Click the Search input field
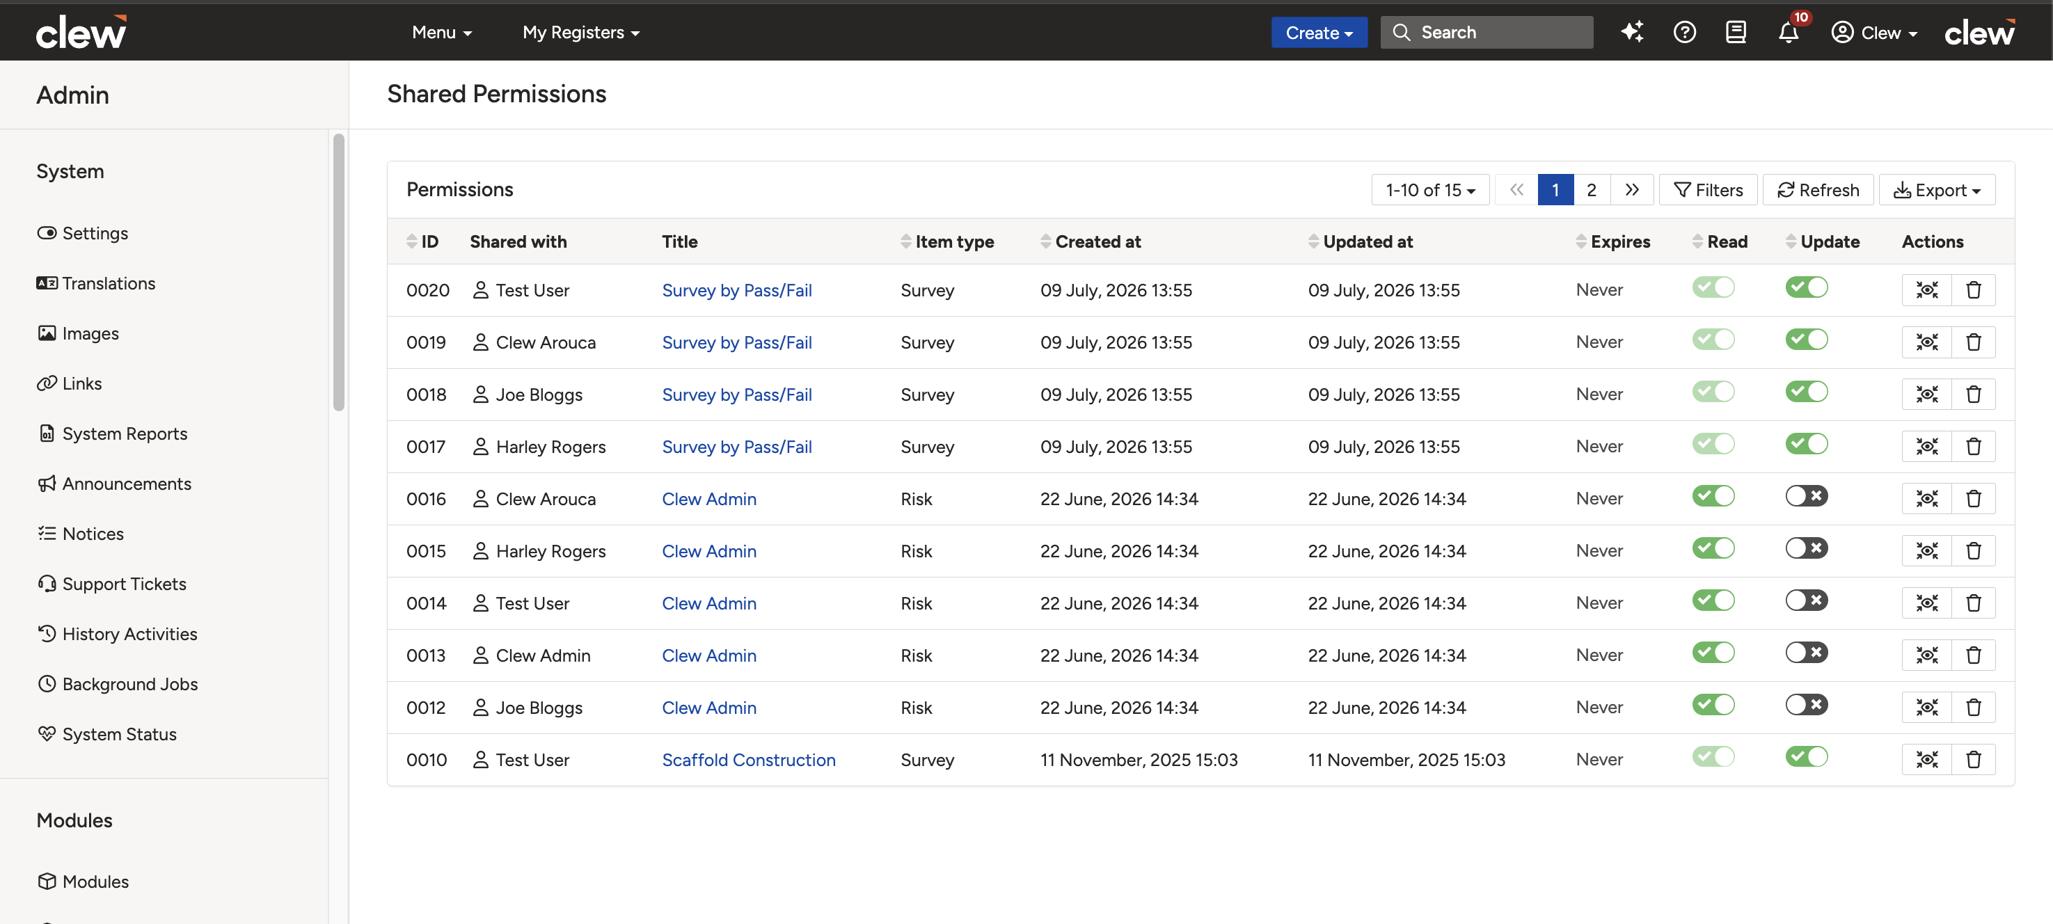The image size is (2053, 924). [x=1487, y=33]
